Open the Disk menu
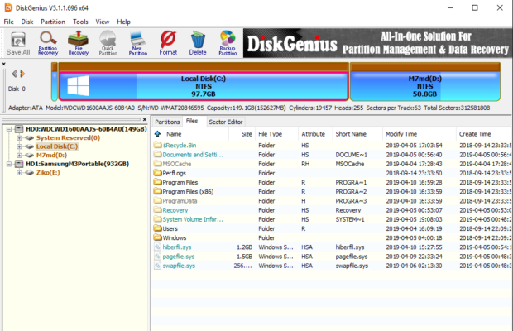The height and width of the screenshot is (331, 513). (27, 22)
